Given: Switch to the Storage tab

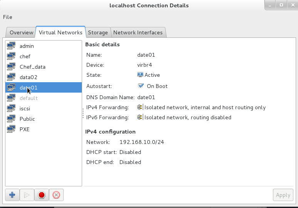Looking at the screenshot, I should 98,33.
